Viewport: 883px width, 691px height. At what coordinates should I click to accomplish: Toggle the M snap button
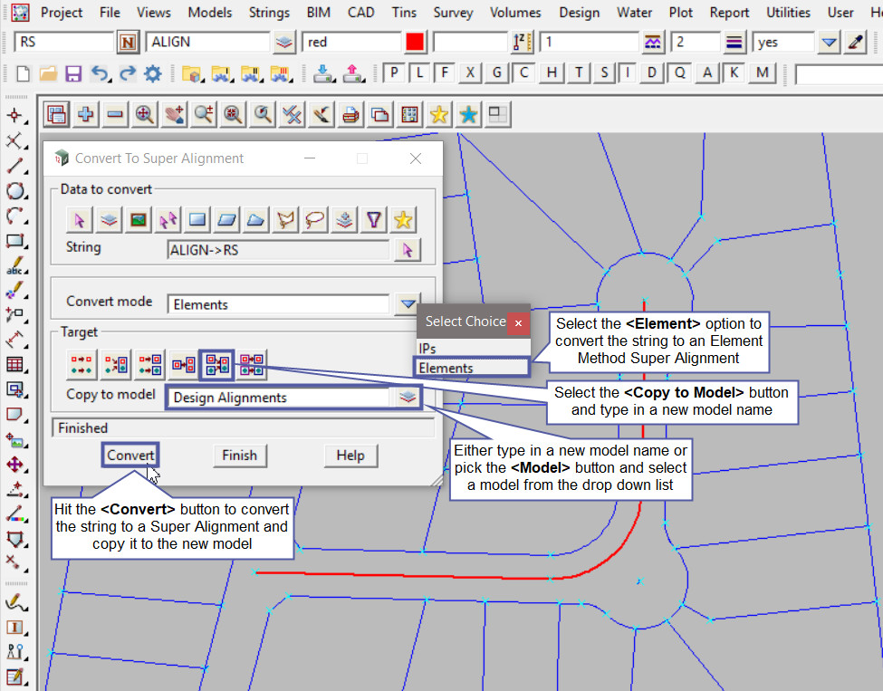click(763, 73)
